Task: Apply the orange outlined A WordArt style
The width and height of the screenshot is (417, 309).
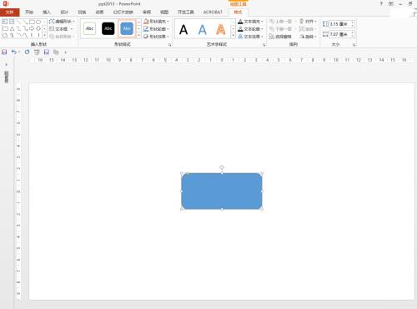Action: coord(221,29)
